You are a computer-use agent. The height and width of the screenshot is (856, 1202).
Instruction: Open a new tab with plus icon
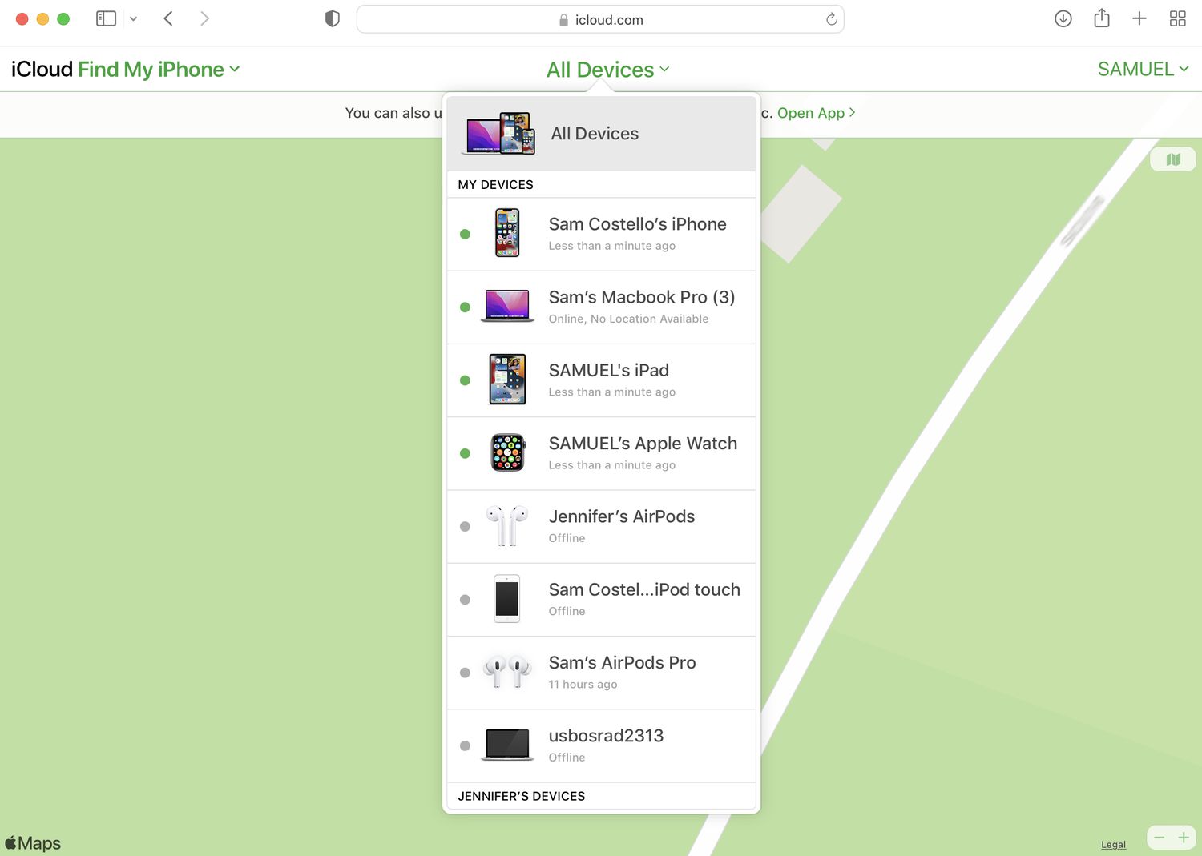click(1139, 18)
